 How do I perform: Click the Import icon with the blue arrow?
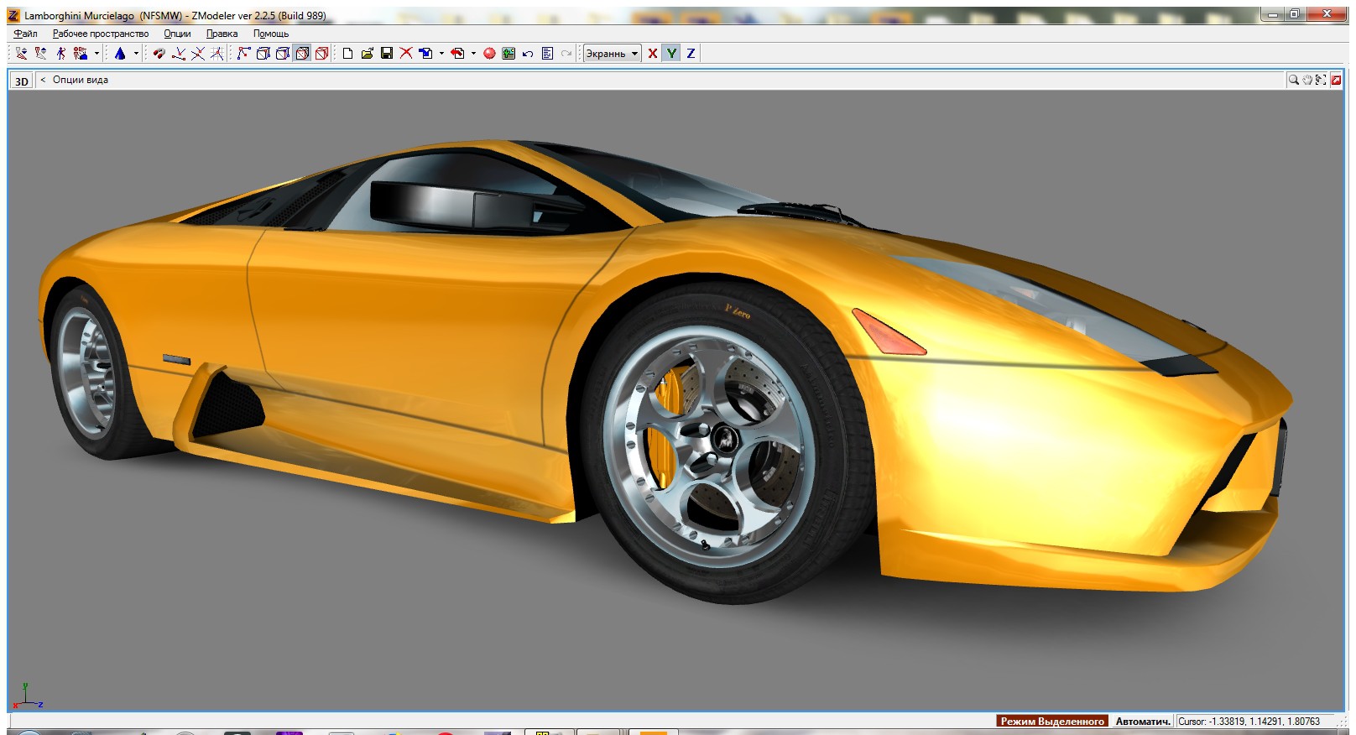(426, 53)
